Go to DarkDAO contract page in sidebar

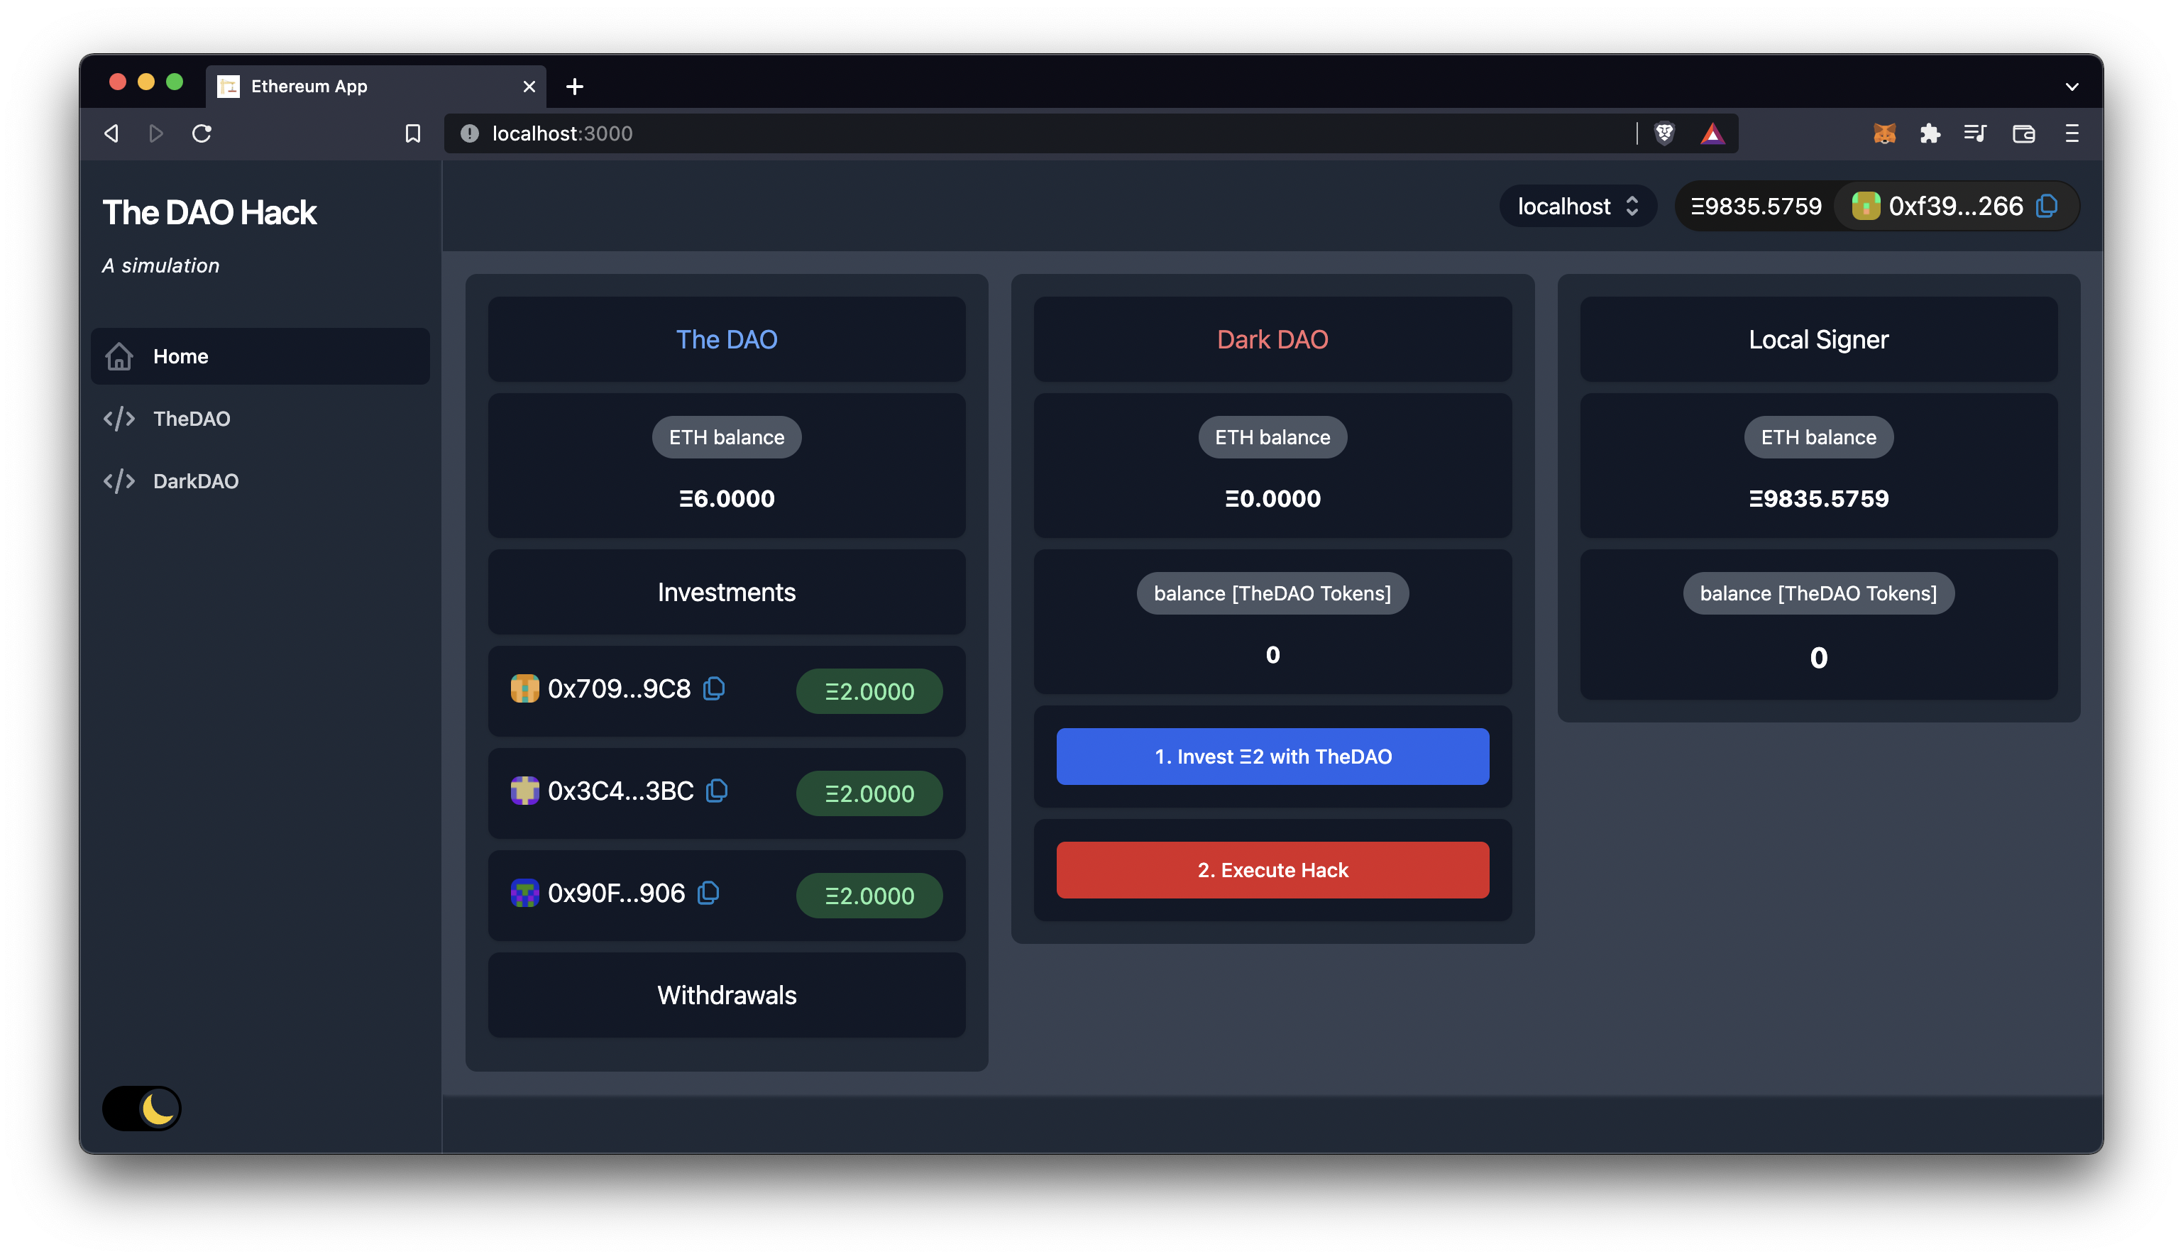click(195, 480)
